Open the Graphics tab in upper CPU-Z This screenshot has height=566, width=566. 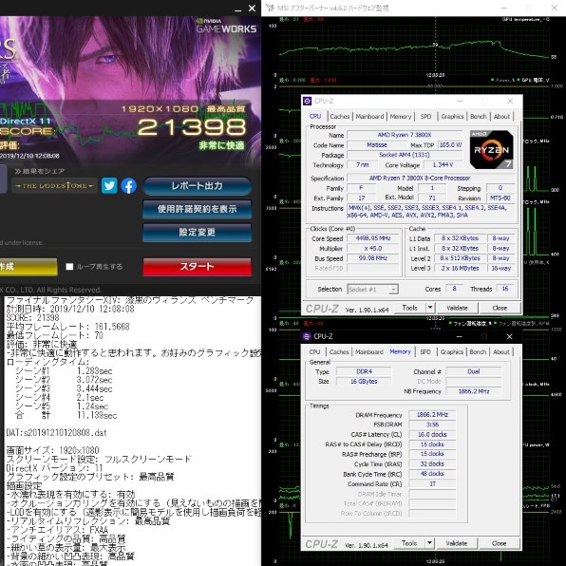coord(452,116)
